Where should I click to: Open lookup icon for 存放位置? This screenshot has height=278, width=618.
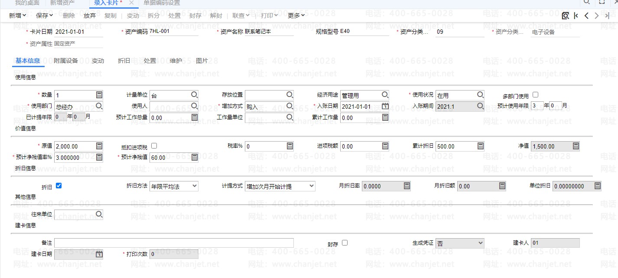tap(289, 95)
